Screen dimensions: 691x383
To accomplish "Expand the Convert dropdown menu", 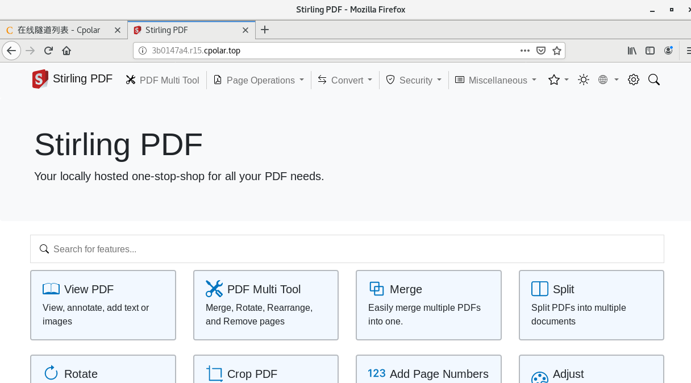I will click(x=344, y=80).
